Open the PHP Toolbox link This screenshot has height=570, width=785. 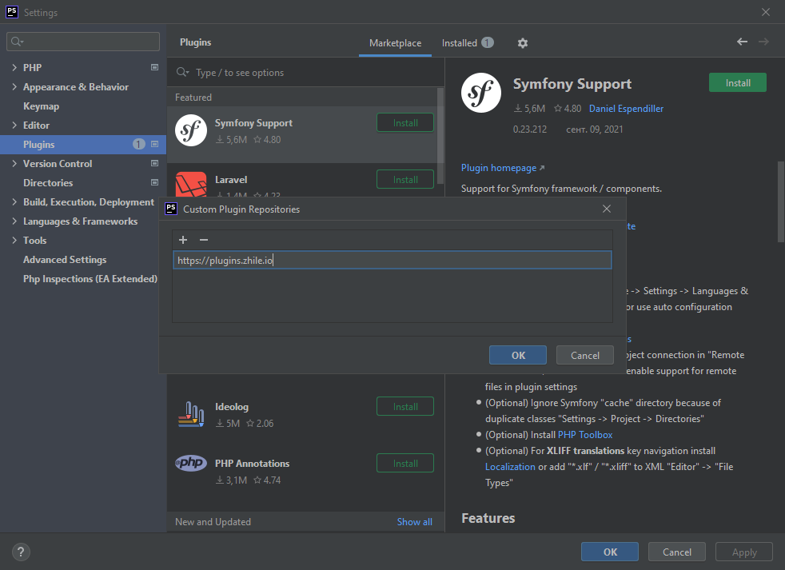pos(584,435)
